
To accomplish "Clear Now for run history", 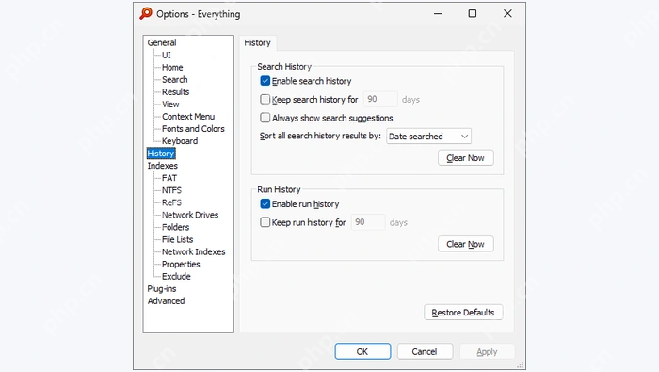I will tap(466, 244).
